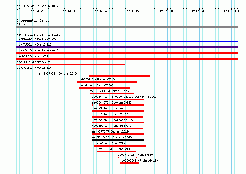Click ruler position 153611300
The width and height of the screenshot is (246, 174).
70,11
